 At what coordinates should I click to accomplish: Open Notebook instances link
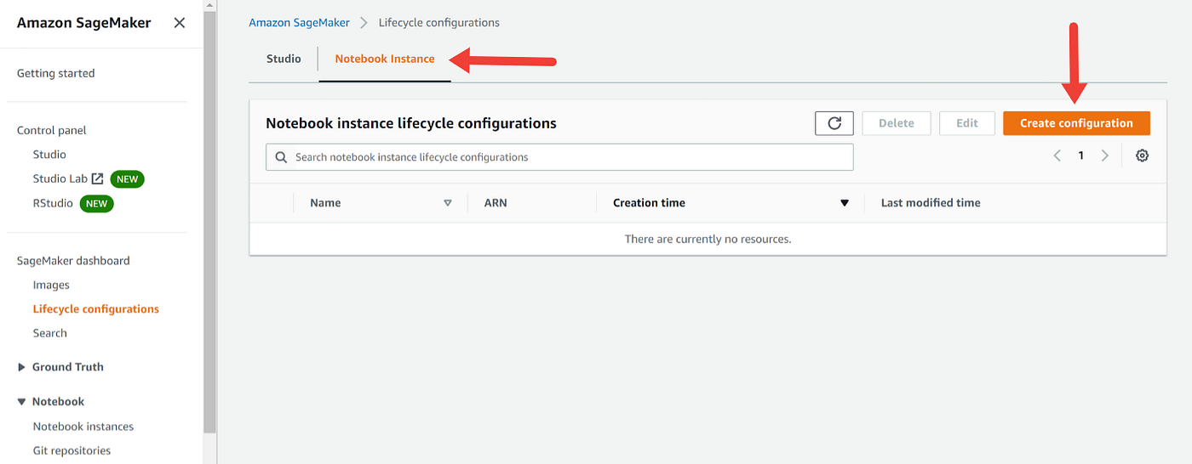click(x=83, y=427)
